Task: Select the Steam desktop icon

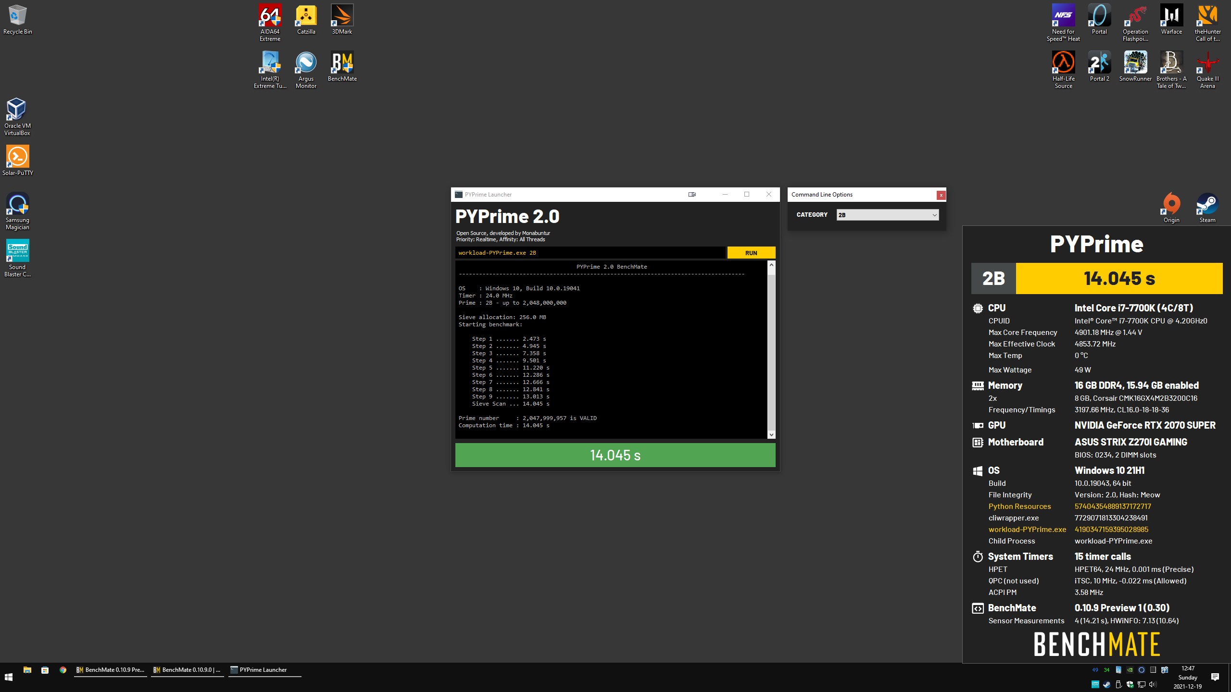Action: [x=1207, y=208]
